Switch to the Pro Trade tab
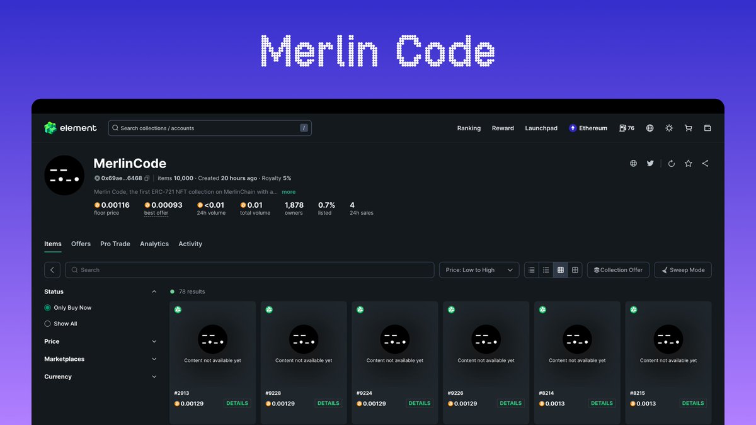 [115, 244]
